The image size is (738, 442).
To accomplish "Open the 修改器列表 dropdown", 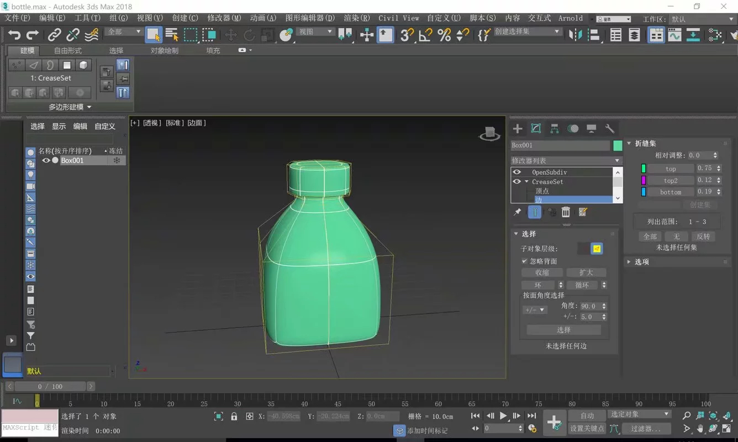I will pyautogui.click(x=566, y=161).
